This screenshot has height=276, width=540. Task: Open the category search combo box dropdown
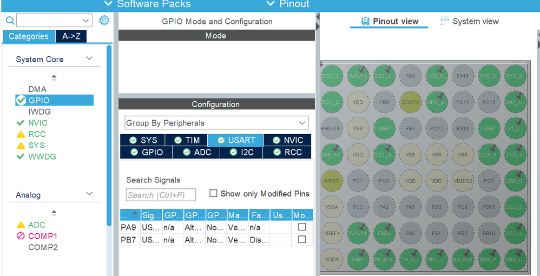(x=85, y=21)
